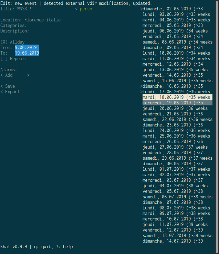219x254 pixels.
Task: Select mercredi, 03.07.2019 row
Action: [x=177, y=180]
